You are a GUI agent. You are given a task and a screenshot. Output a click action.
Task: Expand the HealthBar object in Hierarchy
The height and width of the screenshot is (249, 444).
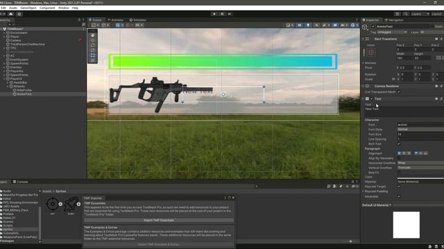click(8, 83)
